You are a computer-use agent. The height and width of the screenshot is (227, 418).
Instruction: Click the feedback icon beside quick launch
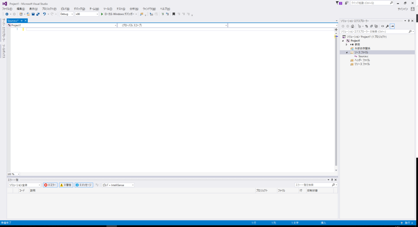(347, 3)
